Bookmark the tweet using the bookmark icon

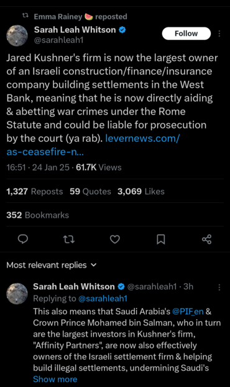tap(161, 239)
